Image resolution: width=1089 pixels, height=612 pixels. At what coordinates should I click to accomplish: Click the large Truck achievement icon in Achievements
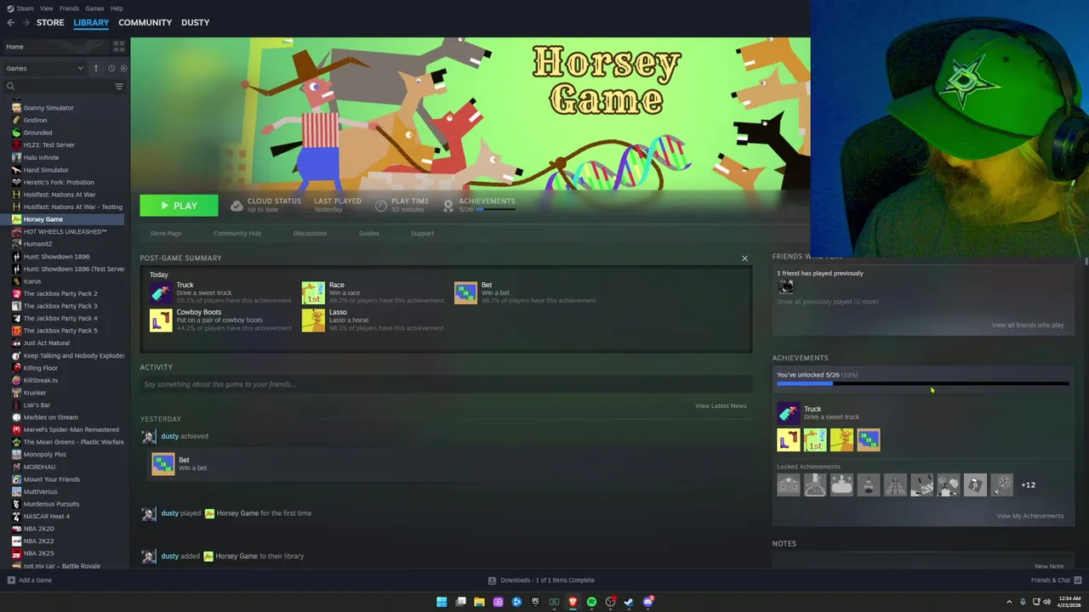click(x=789, y=412)
